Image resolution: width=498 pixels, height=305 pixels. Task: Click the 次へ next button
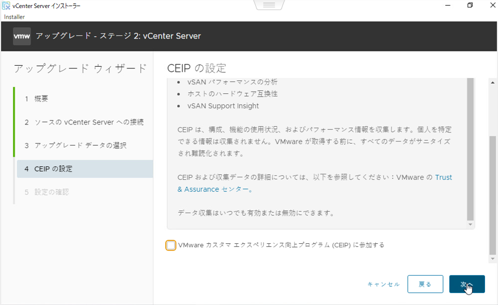(467, 284)
